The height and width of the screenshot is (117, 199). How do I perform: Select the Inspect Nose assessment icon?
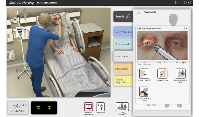pyautogui.click(x=162, y=74)
